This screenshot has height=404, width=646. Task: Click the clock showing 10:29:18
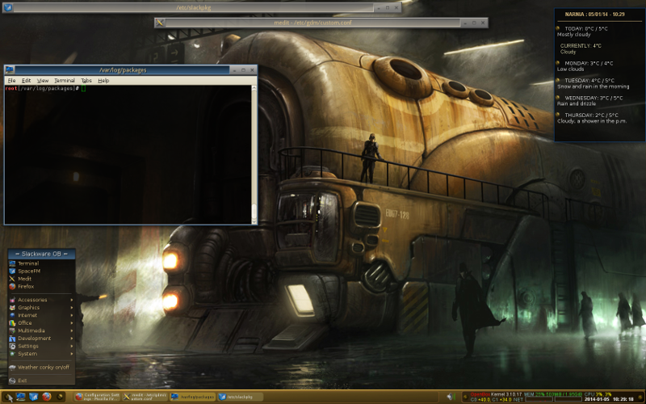click(x=623, y=399)
